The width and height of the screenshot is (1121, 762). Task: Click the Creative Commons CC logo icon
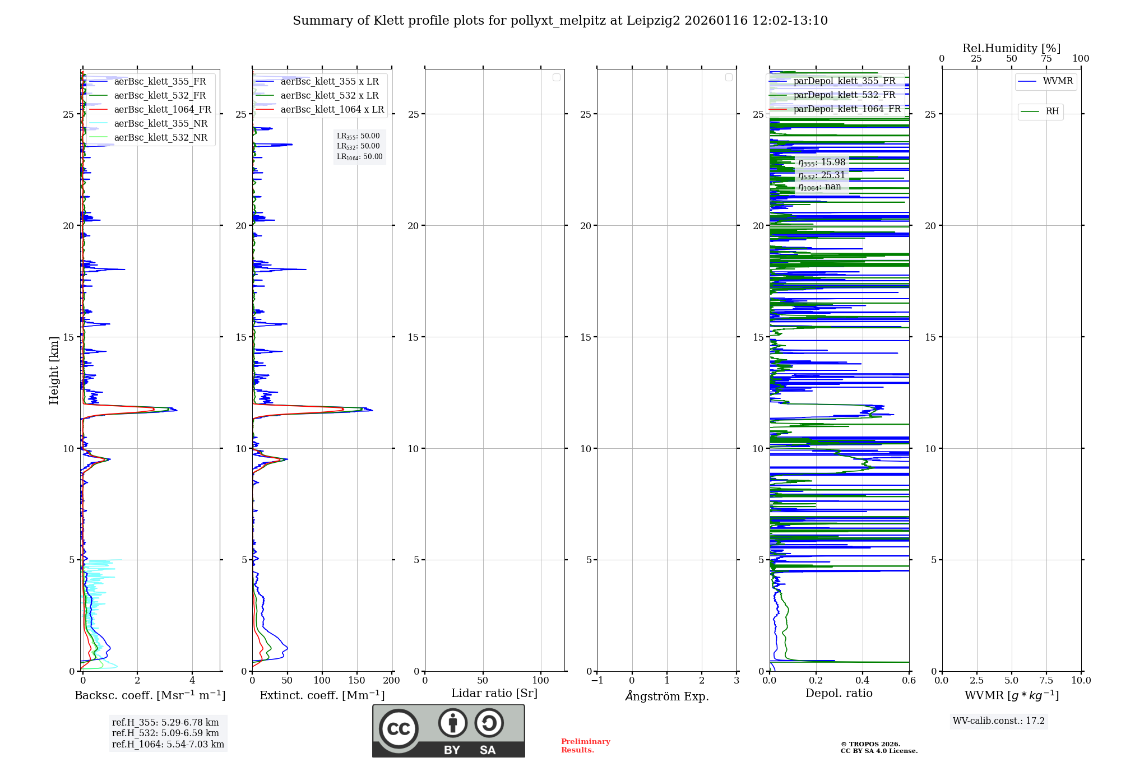[x=399, y=728]
